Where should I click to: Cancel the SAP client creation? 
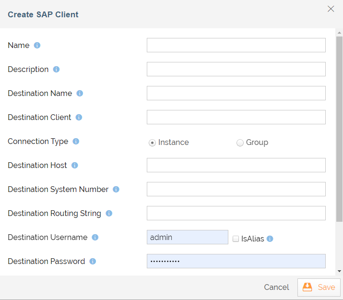(276, 287)
